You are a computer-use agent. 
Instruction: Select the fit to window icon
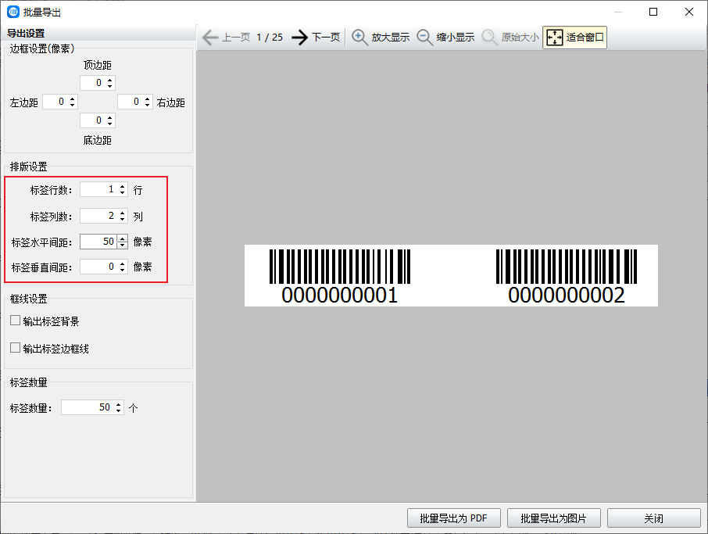click(554, 38)
